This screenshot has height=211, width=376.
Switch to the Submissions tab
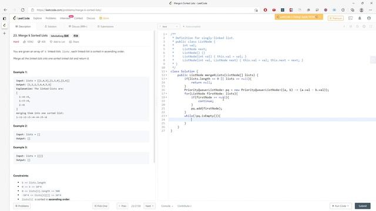coord(106,26)
